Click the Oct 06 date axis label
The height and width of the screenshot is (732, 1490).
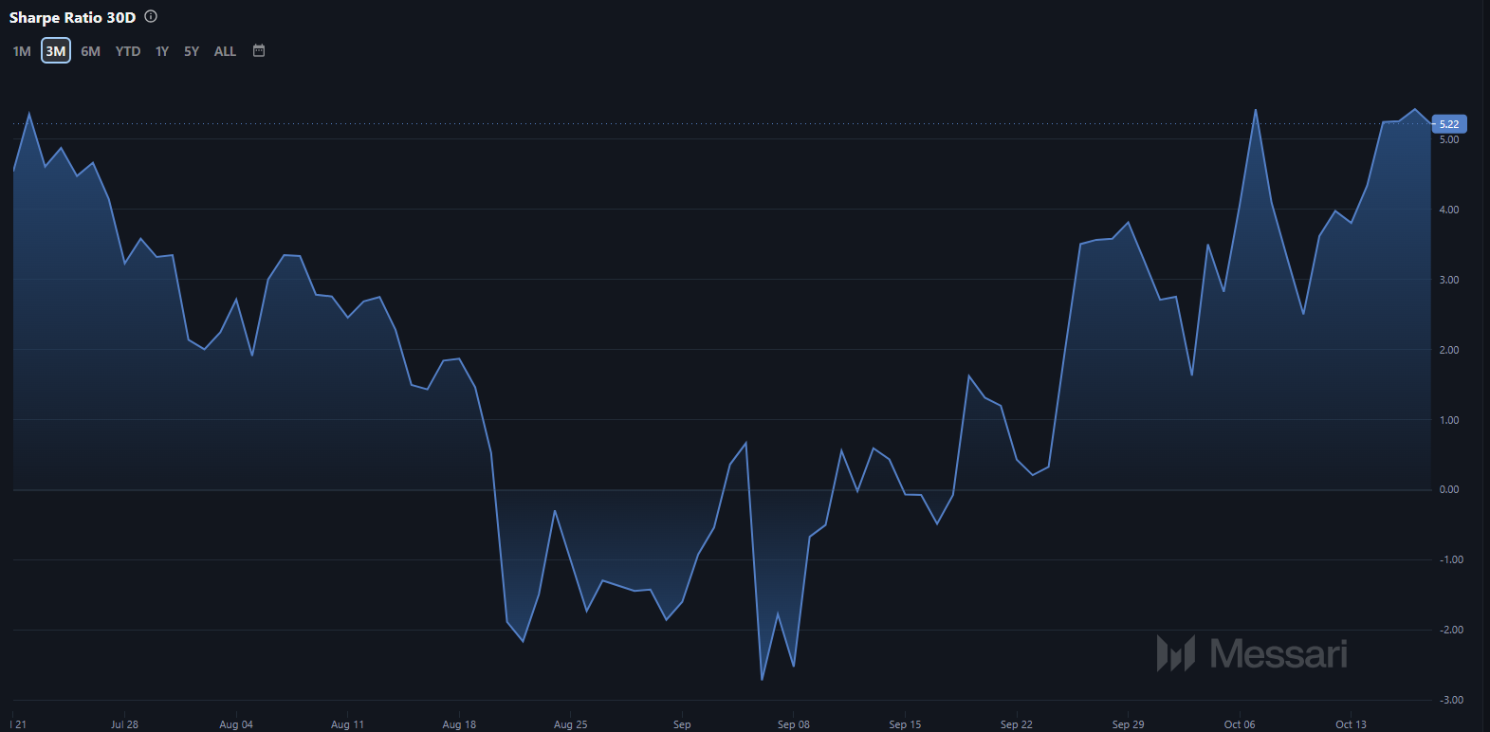coord(1240,724)
